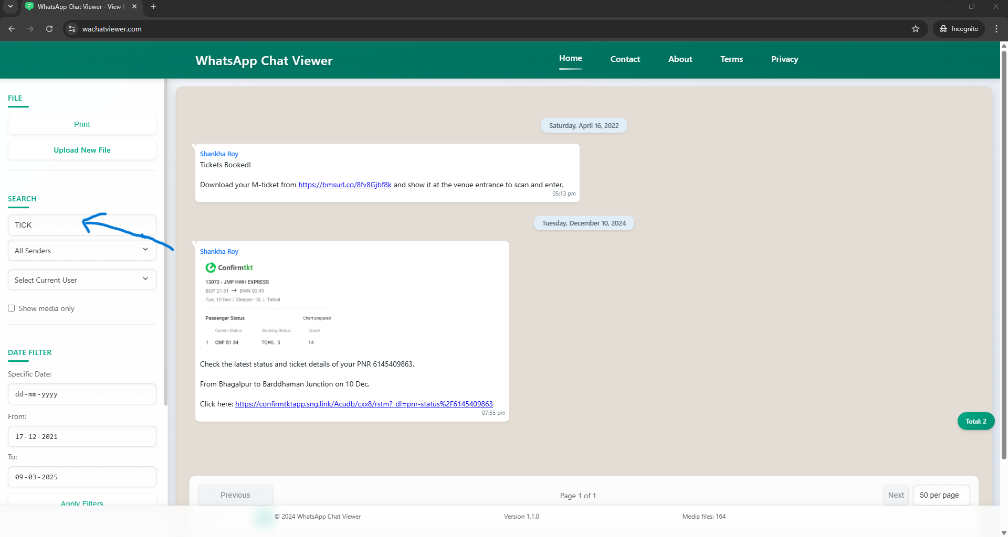Click the Specific Date dd-mm-yyyy field

click(82, 394)
